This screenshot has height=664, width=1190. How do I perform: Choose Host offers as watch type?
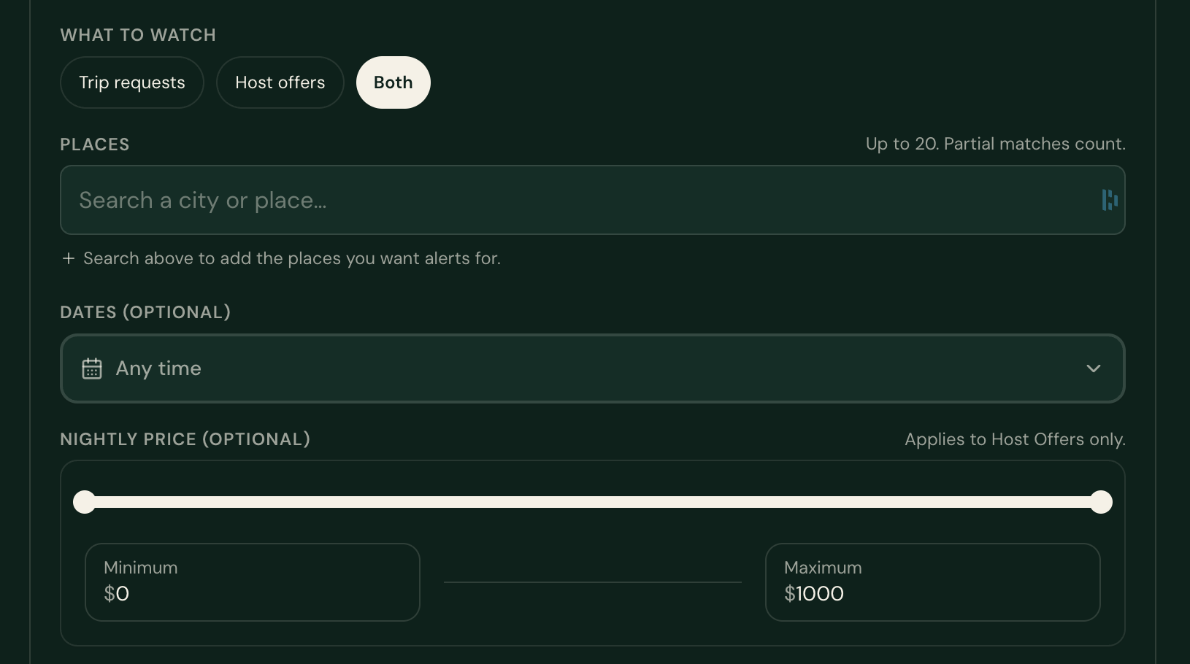coord(280,82)
